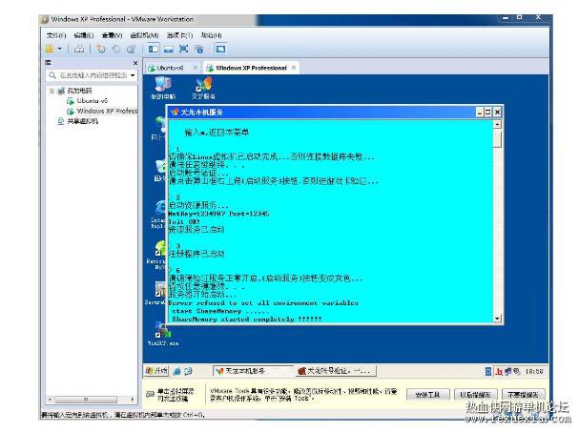Minimize the 天龙本机服务 console window

(480, 112)
